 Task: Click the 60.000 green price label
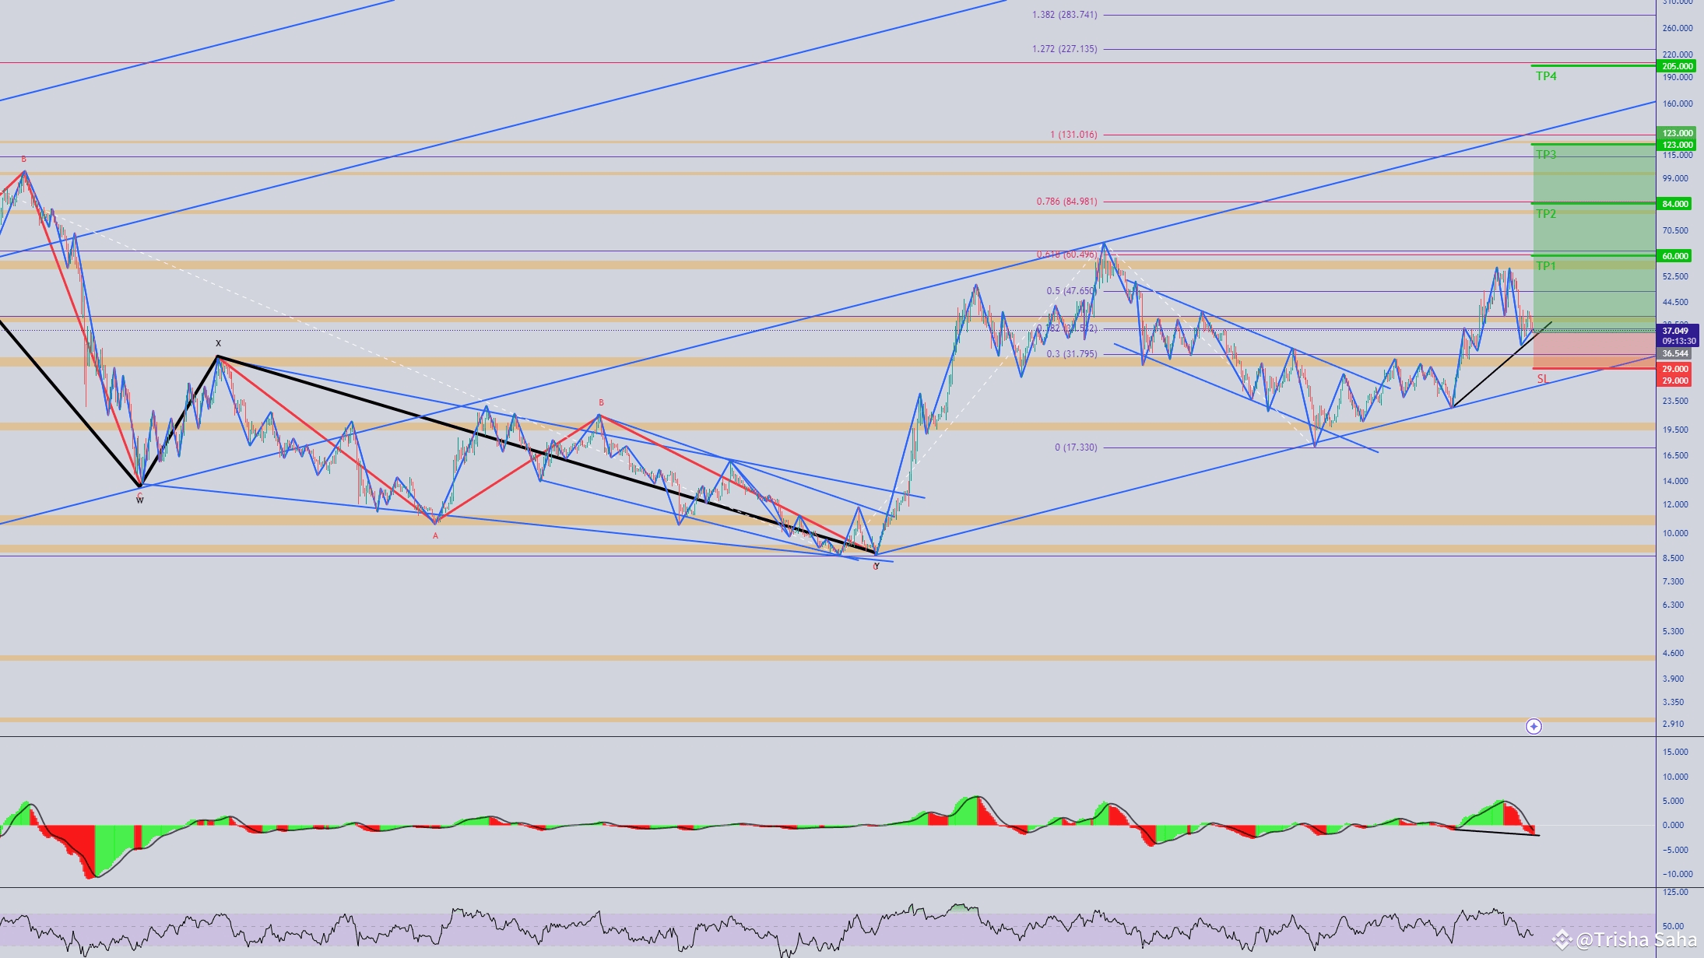coord(1675,256)
